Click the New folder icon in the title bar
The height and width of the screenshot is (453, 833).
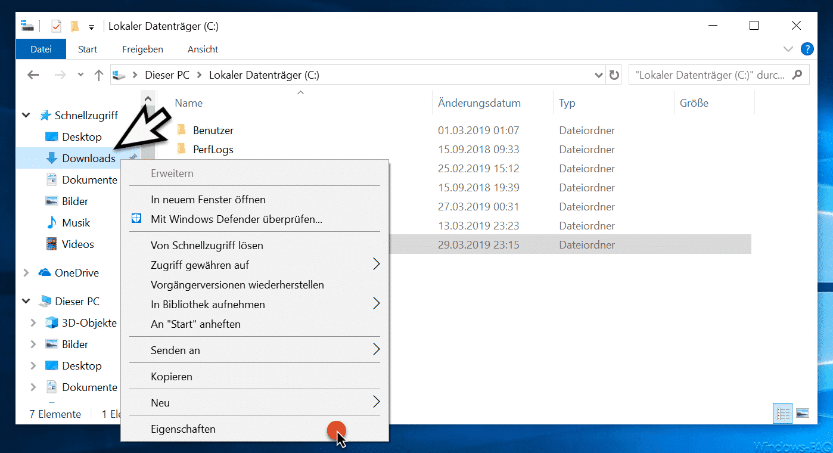coord(74,26)
